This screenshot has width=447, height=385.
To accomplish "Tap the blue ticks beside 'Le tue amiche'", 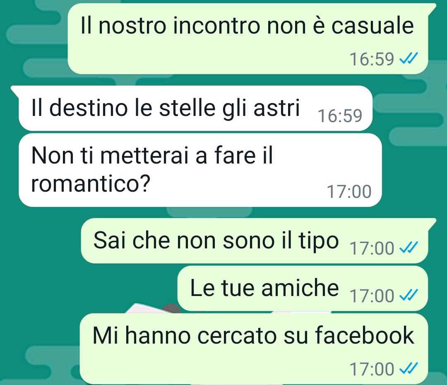I will (409, 295).
